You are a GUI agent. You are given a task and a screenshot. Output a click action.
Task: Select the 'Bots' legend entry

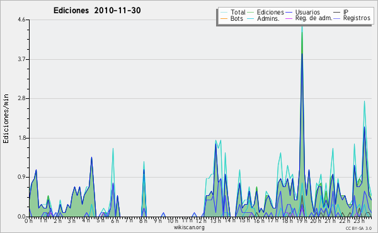coord(236,18)
